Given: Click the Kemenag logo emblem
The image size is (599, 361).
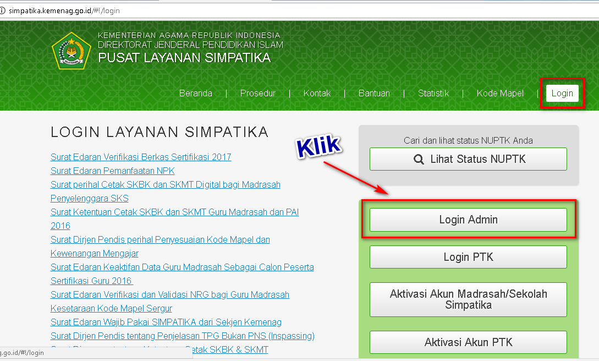Looking at the screenshot, I should (x=72, y=51).
